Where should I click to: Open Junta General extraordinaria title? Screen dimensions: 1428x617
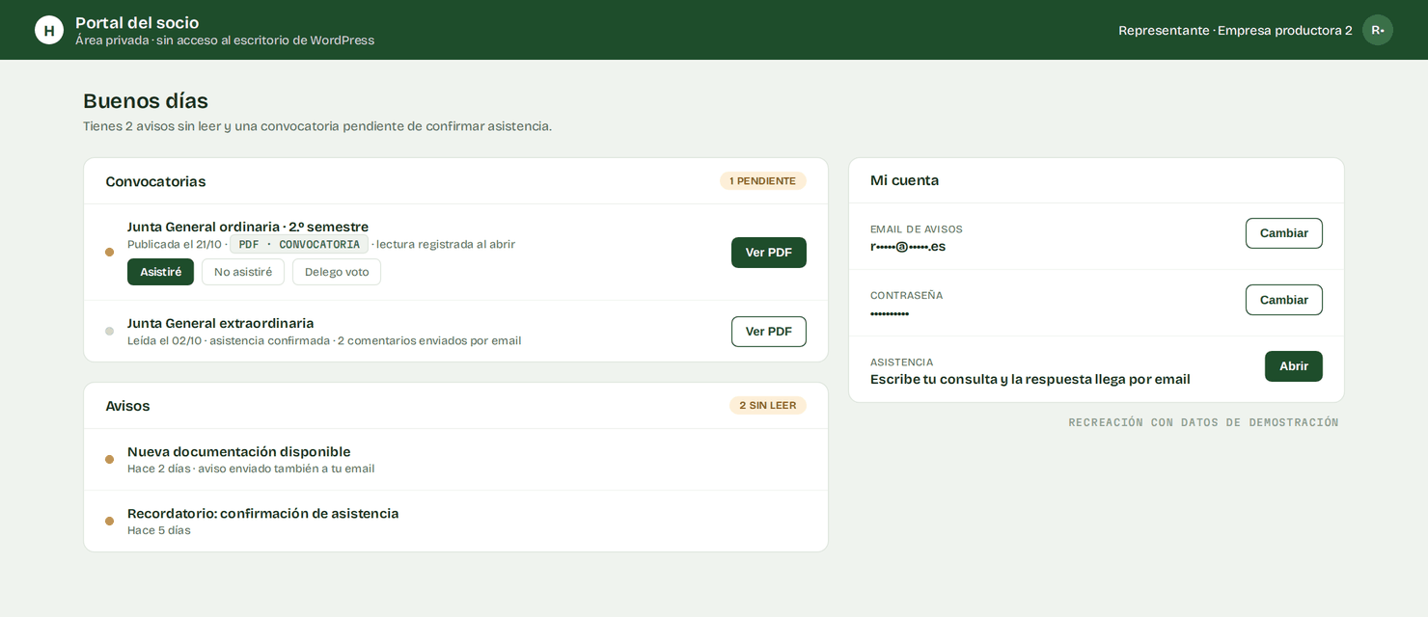(x=221, y=323)
